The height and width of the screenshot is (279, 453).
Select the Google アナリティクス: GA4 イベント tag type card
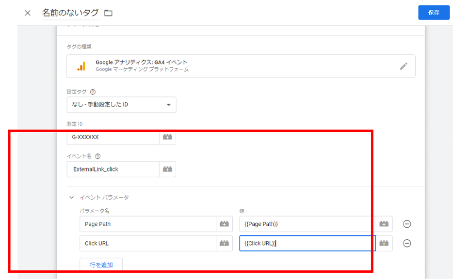233,66
